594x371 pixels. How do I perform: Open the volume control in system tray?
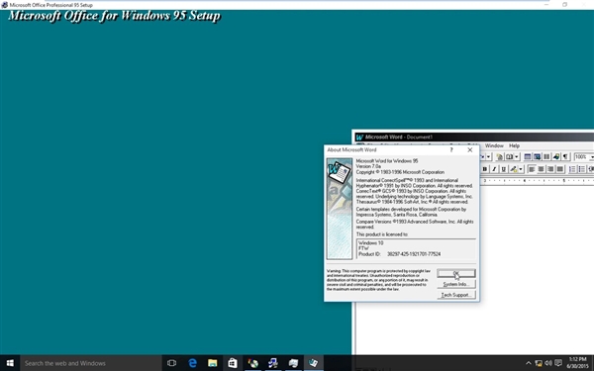(548, 363)
